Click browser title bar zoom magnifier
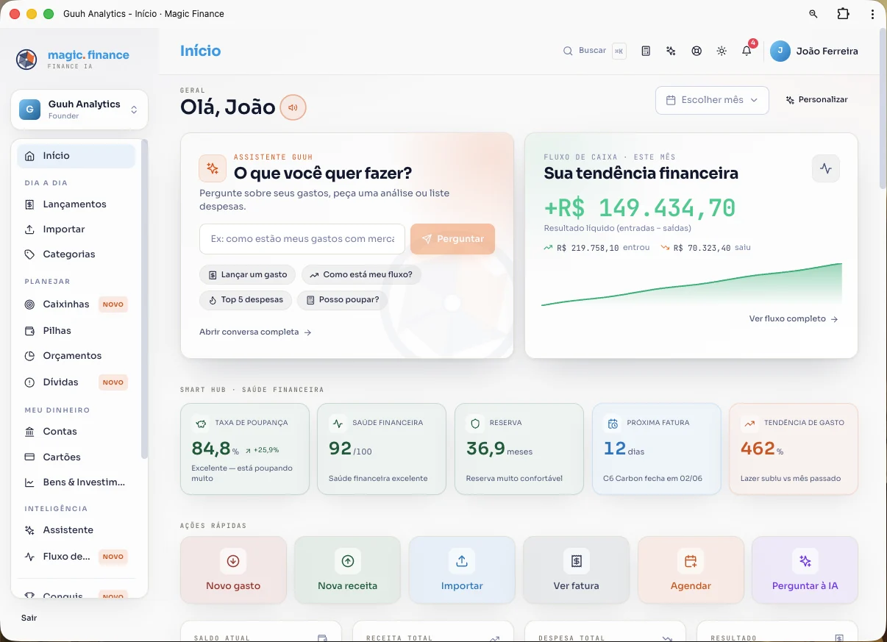Viewport: 887px width, 642px height. point(813,14)
